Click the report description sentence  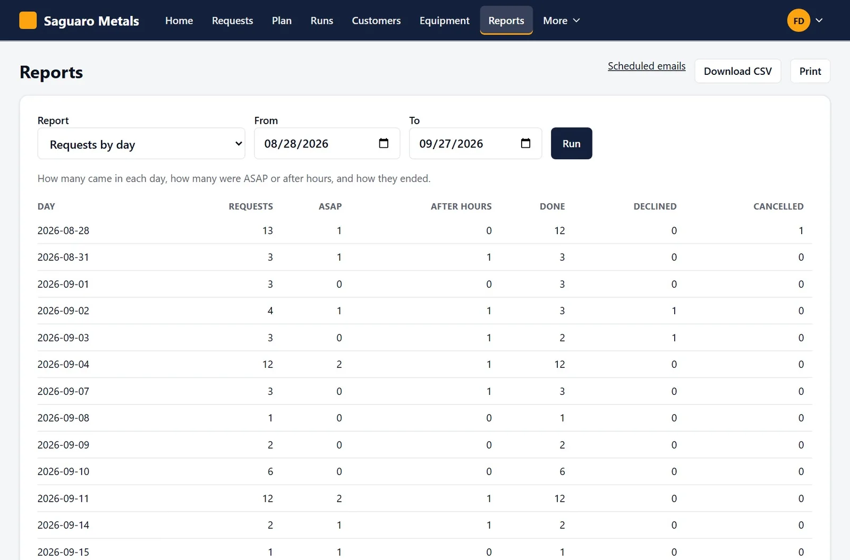point(234,179)
